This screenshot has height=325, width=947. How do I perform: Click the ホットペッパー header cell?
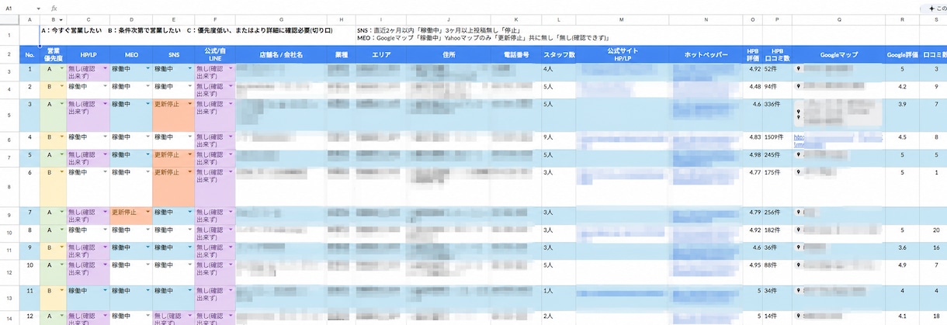coord(706,55)
